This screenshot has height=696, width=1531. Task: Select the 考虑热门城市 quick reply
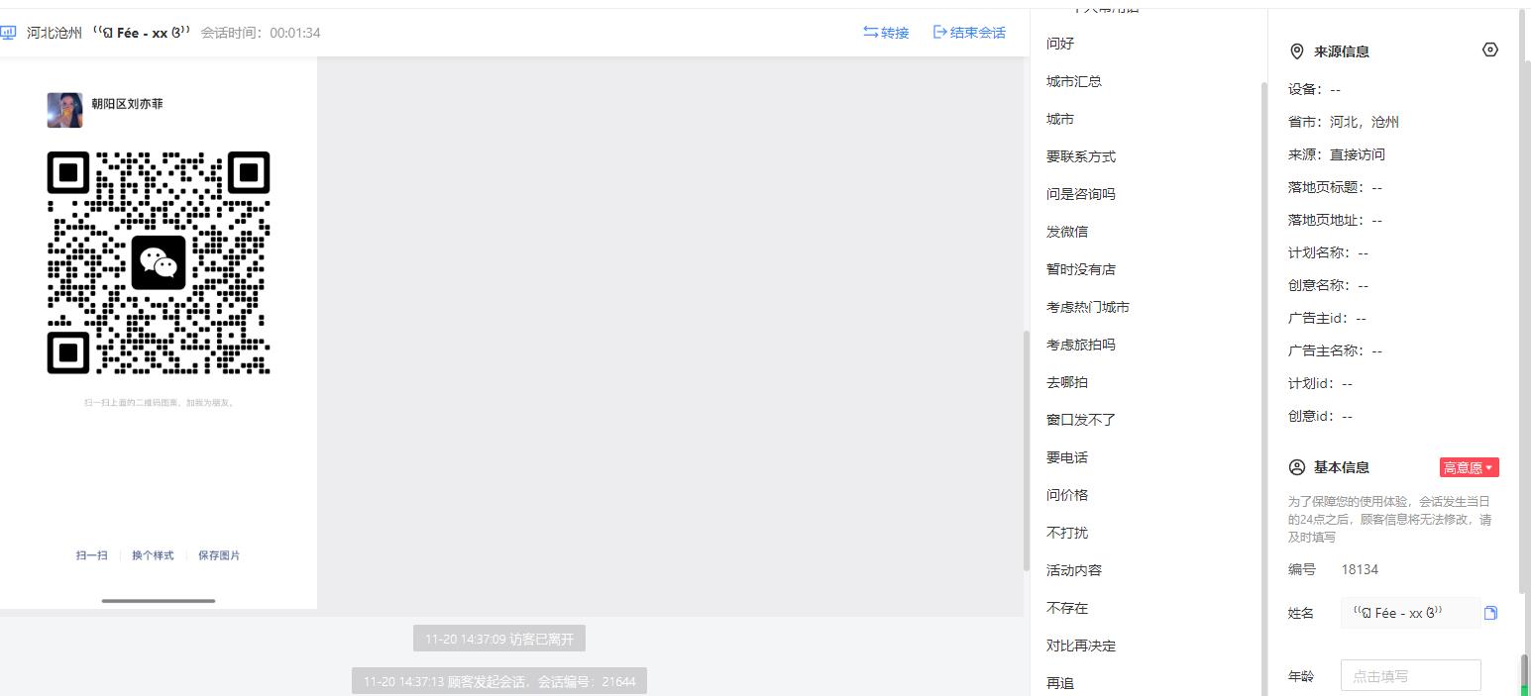(x=1088, y=307)
